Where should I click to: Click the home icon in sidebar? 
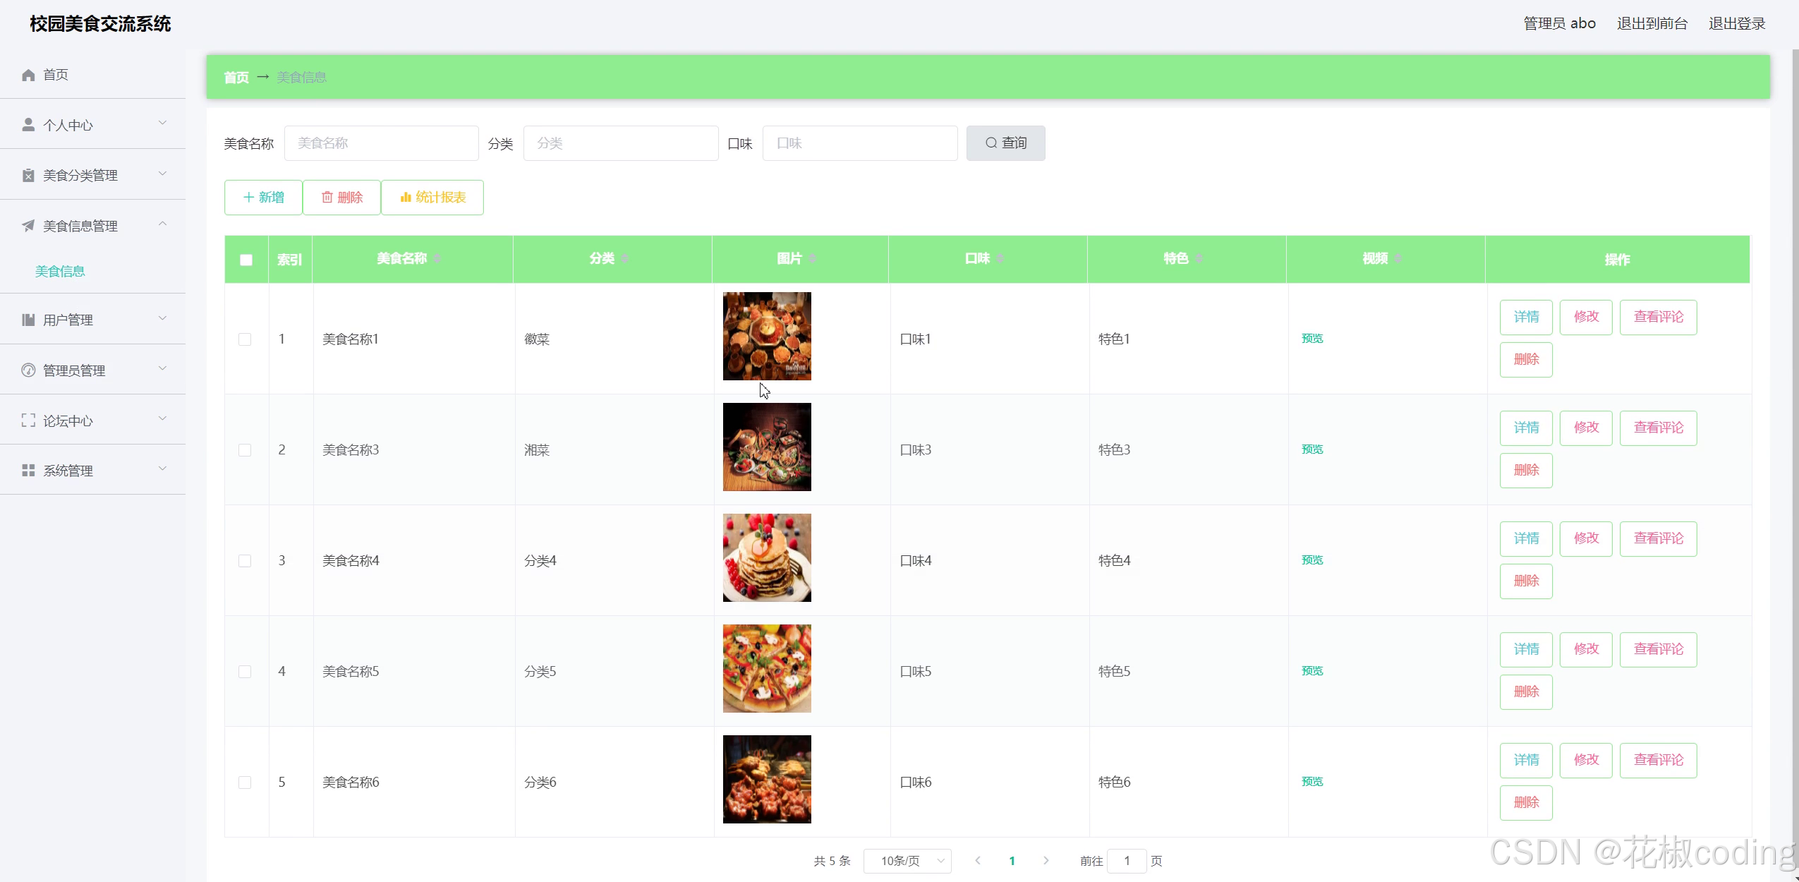(28, 75)
